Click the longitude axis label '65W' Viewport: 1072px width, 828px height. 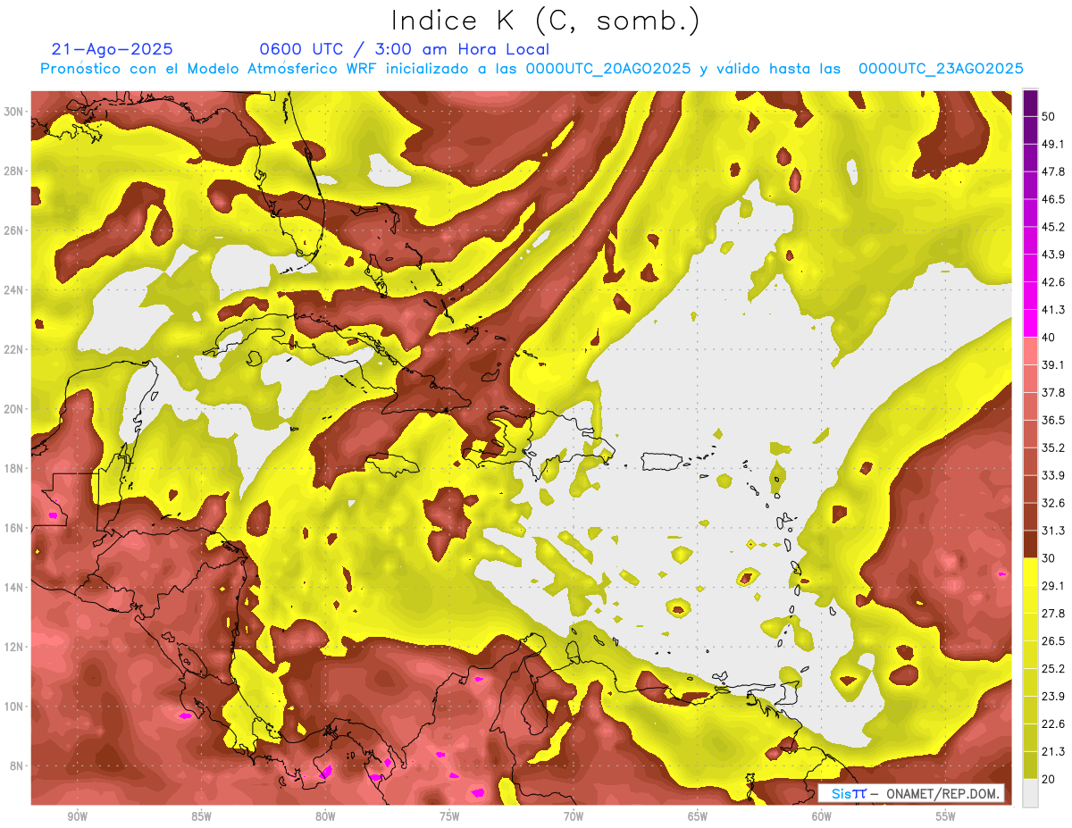(698, 816)
